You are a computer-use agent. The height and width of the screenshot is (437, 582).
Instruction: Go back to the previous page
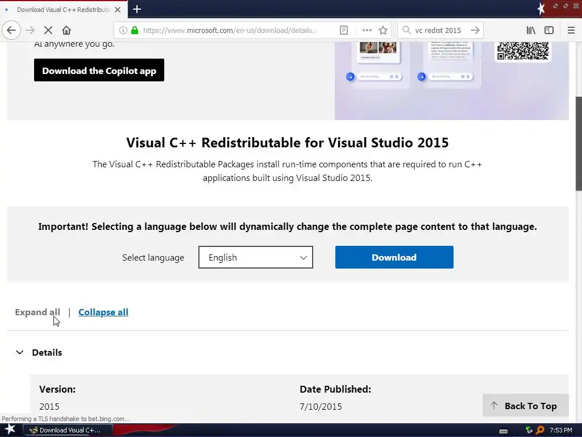coord(11,30)
